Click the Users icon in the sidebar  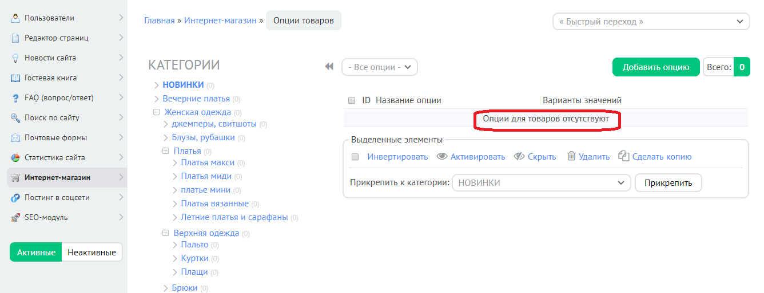[x=15, y=18]
